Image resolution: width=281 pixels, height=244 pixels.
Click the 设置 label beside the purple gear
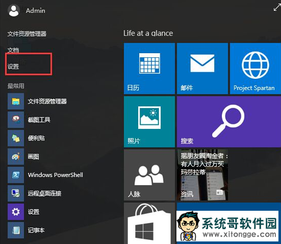point(34,212)
